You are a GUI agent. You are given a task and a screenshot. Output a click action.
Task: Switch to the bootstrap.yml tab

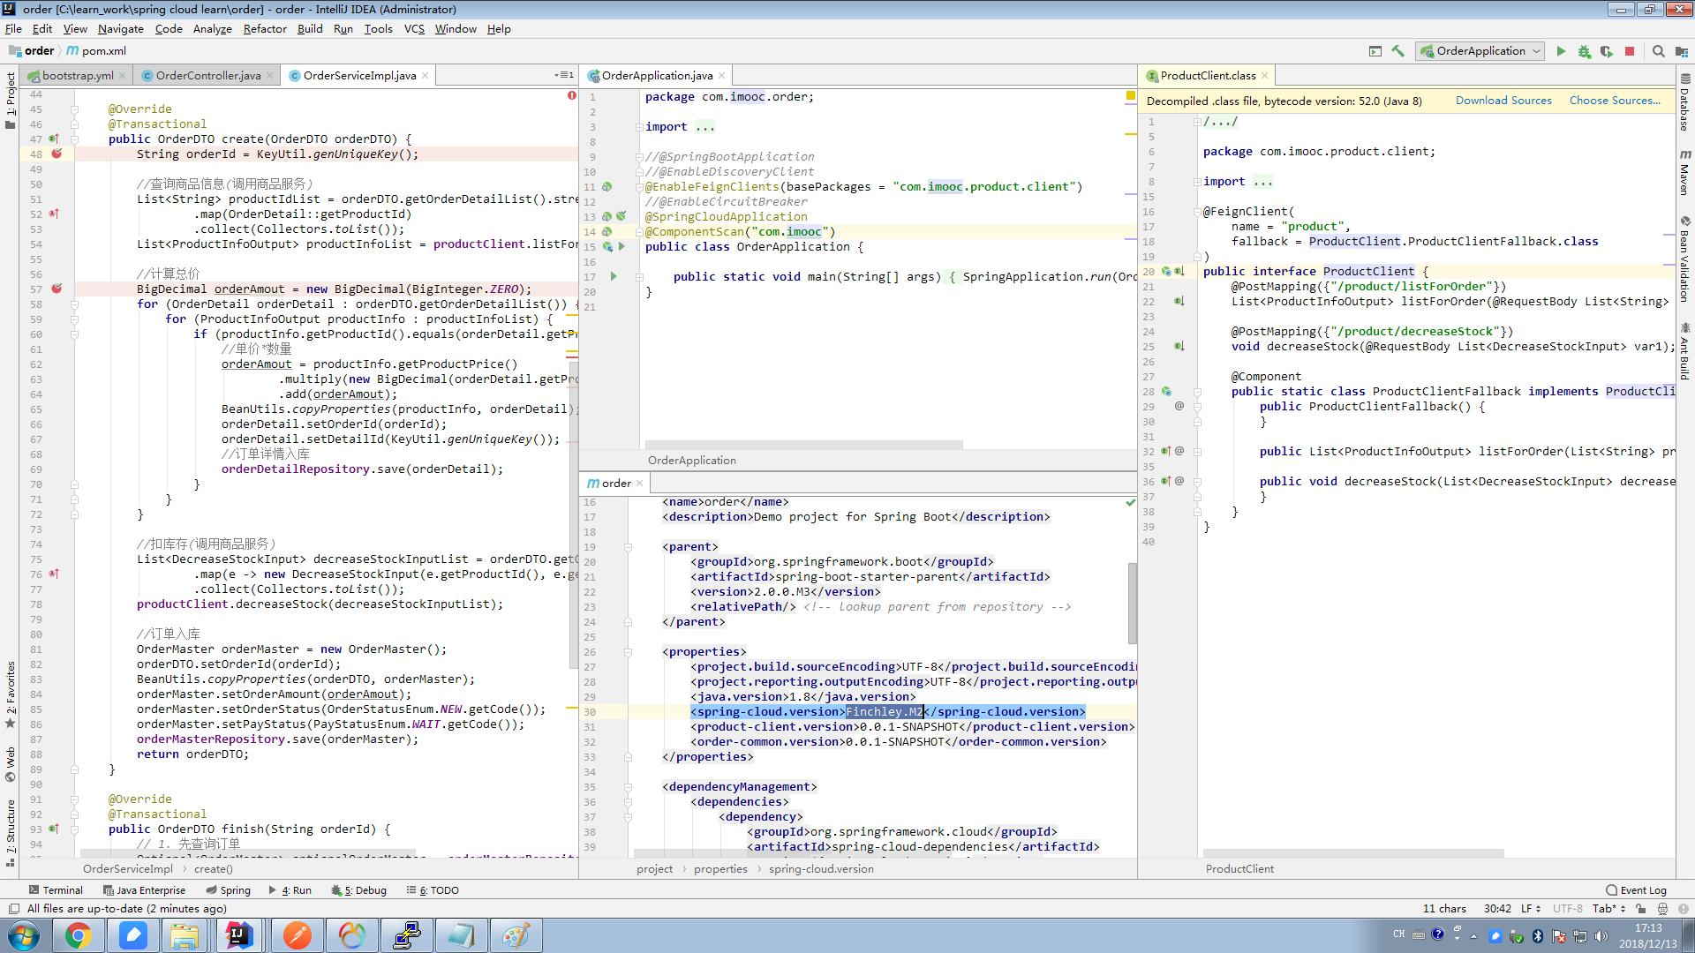click(78, 76)
